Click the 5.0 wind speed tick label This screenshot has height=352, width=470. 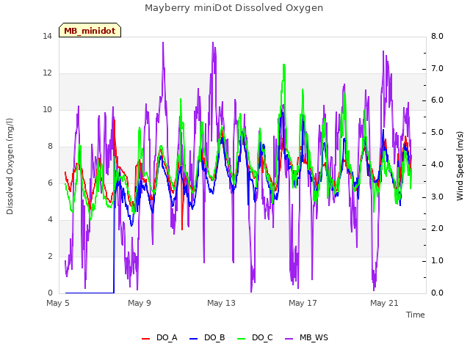click(x=437, y=132)
